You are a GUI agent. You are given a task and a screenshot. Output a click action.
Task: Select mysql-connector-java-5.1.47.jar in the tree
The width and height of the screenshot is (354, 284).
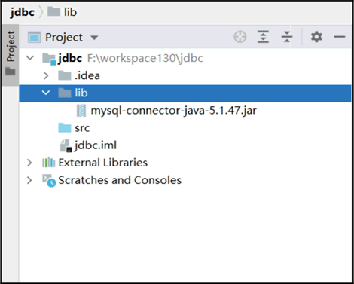click(173, 111)
